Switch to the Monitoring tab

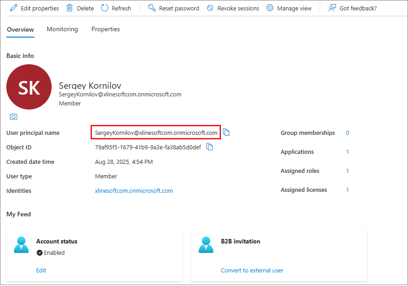pos(62,29)
